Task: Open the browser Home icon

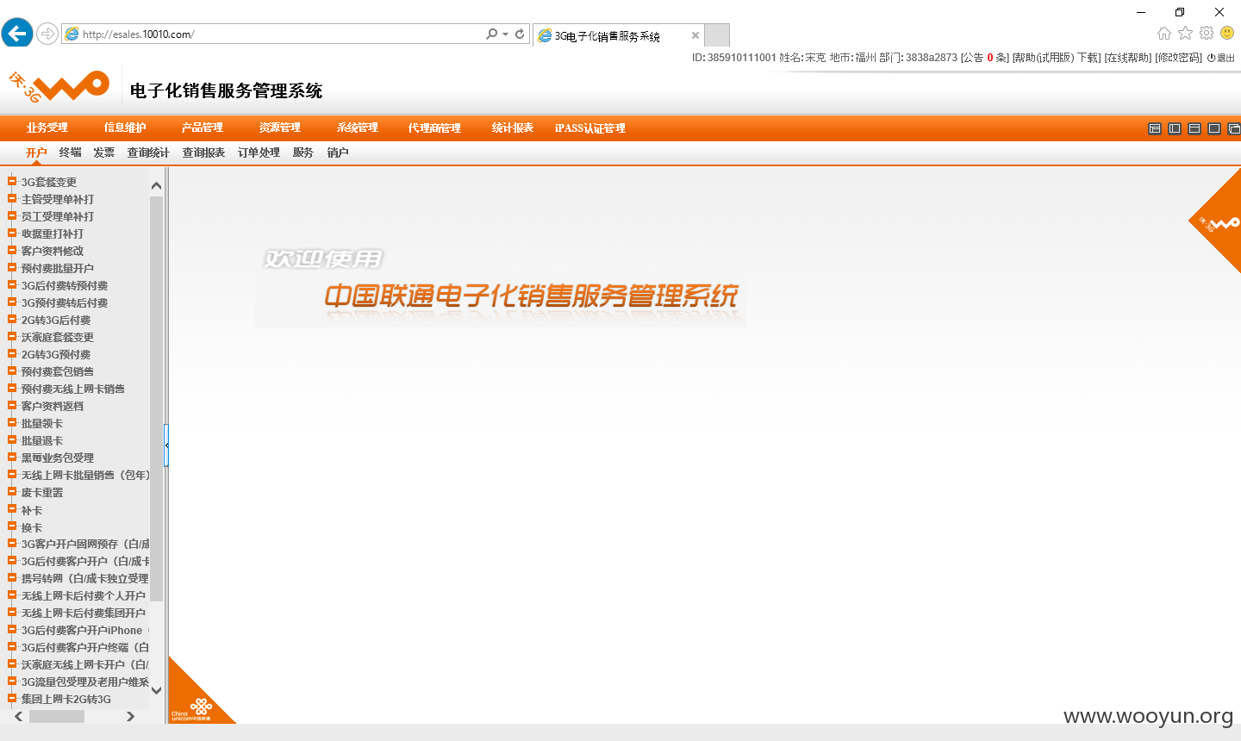Action: [x=1164, y=33]
